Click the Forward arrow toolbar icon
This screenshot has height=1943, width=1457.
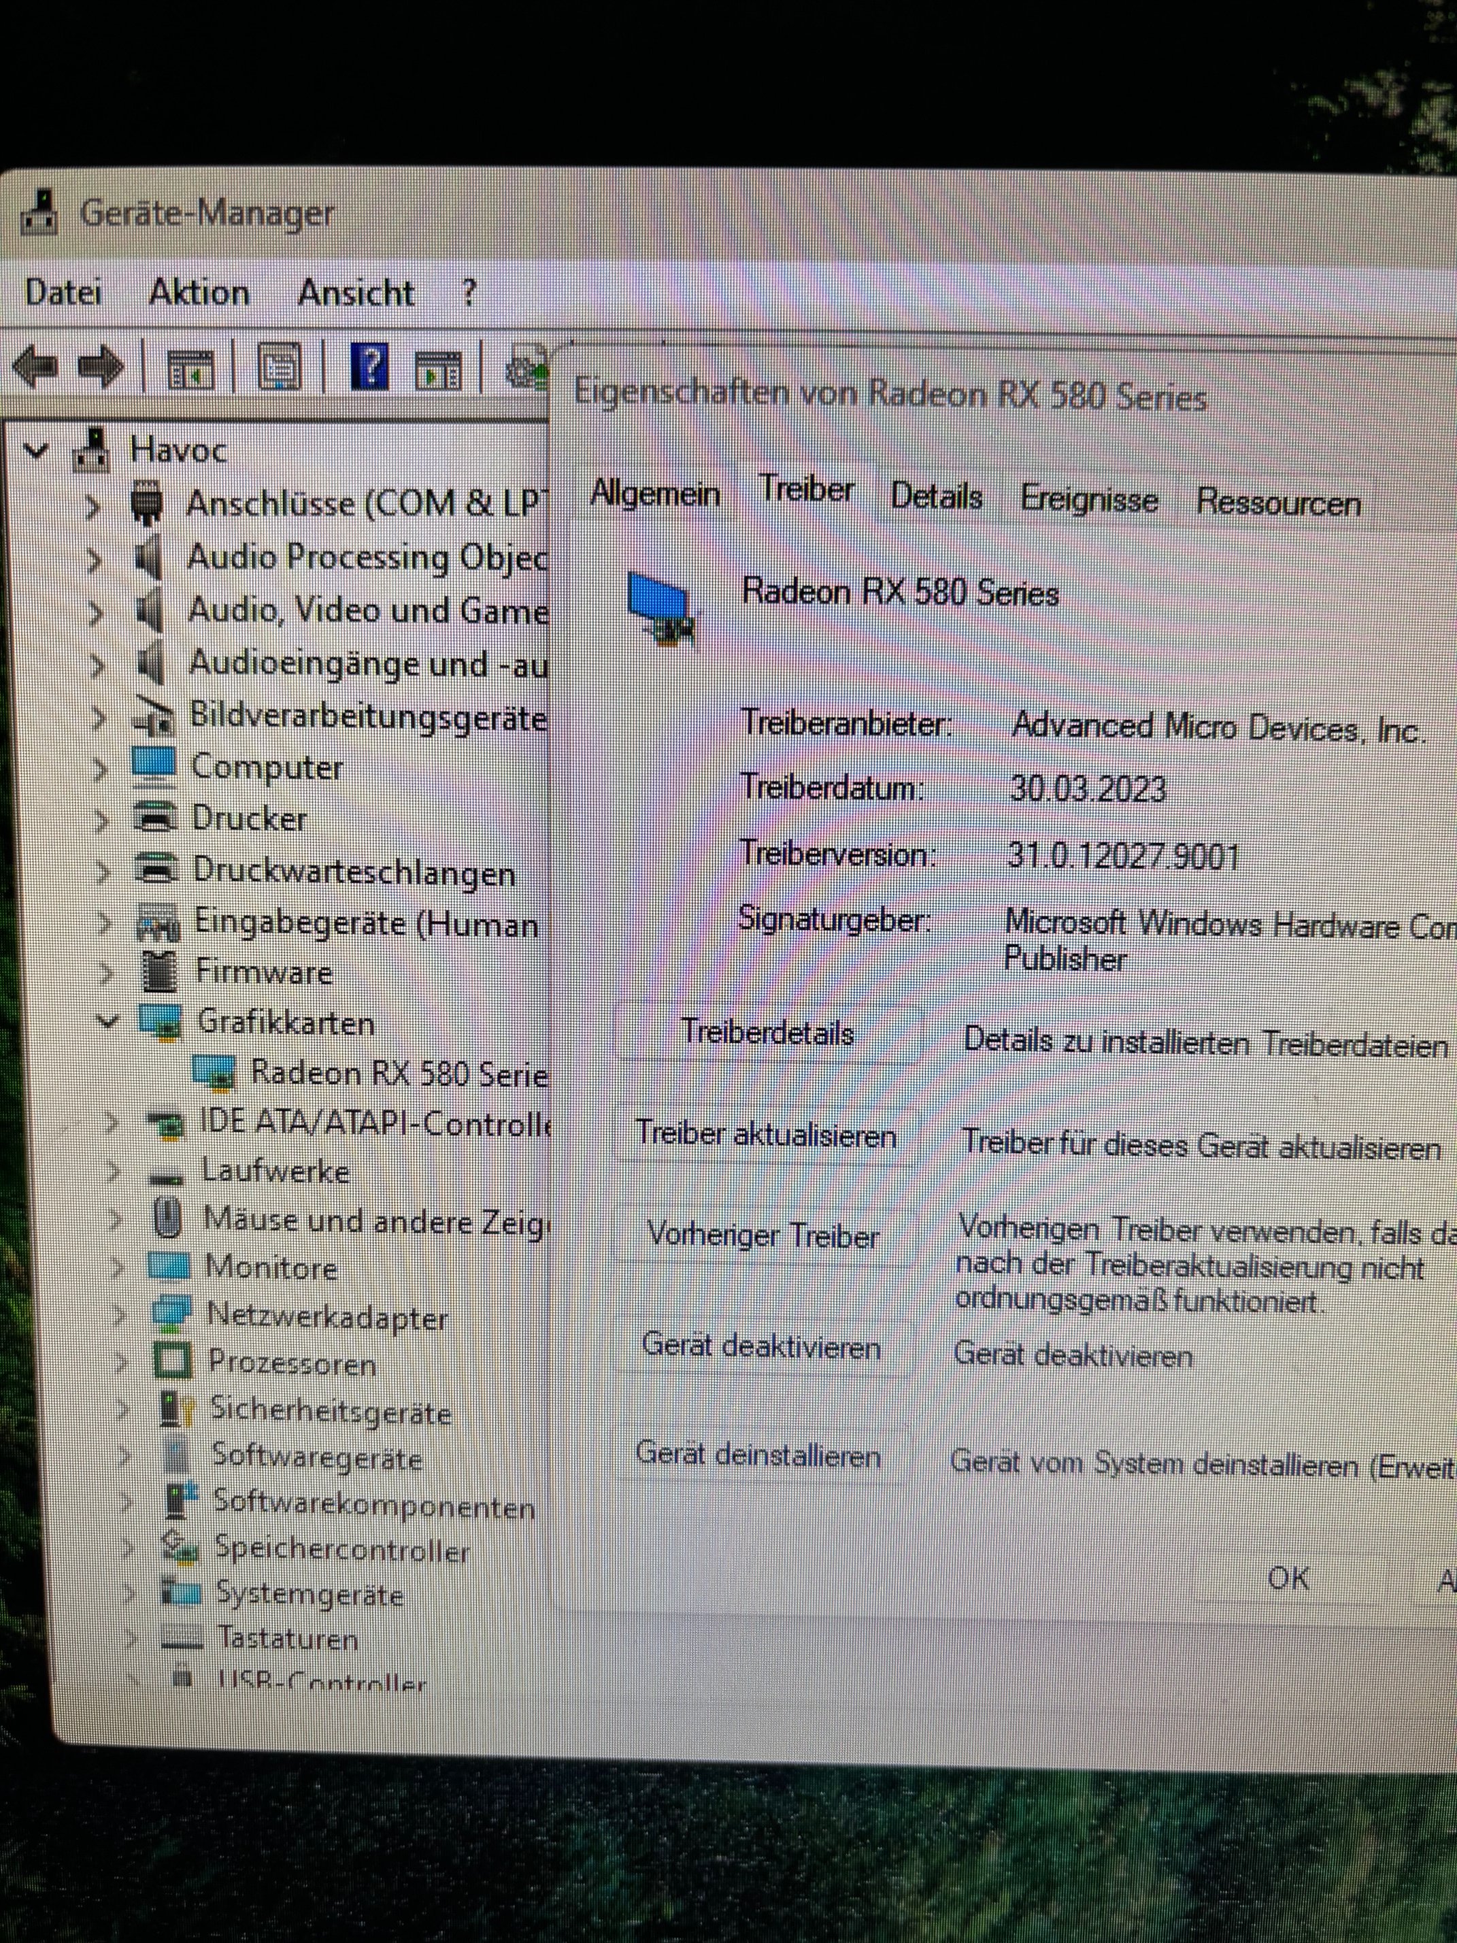click(x=101, y=366)
